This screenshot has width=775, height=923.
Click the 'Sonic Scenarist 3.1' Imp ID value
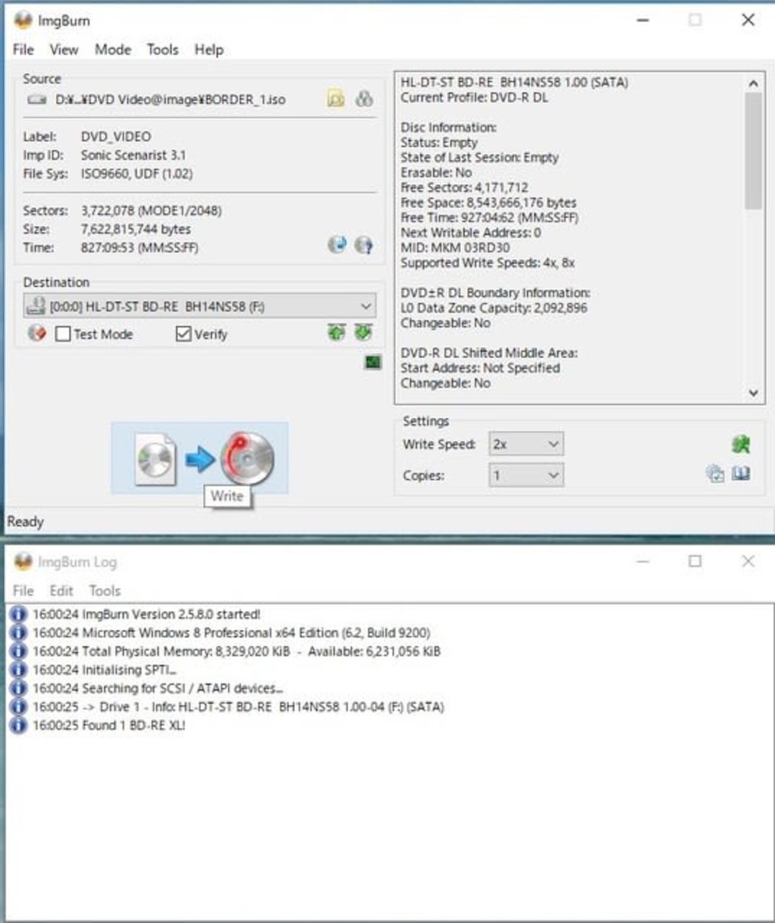coord(134,156)
